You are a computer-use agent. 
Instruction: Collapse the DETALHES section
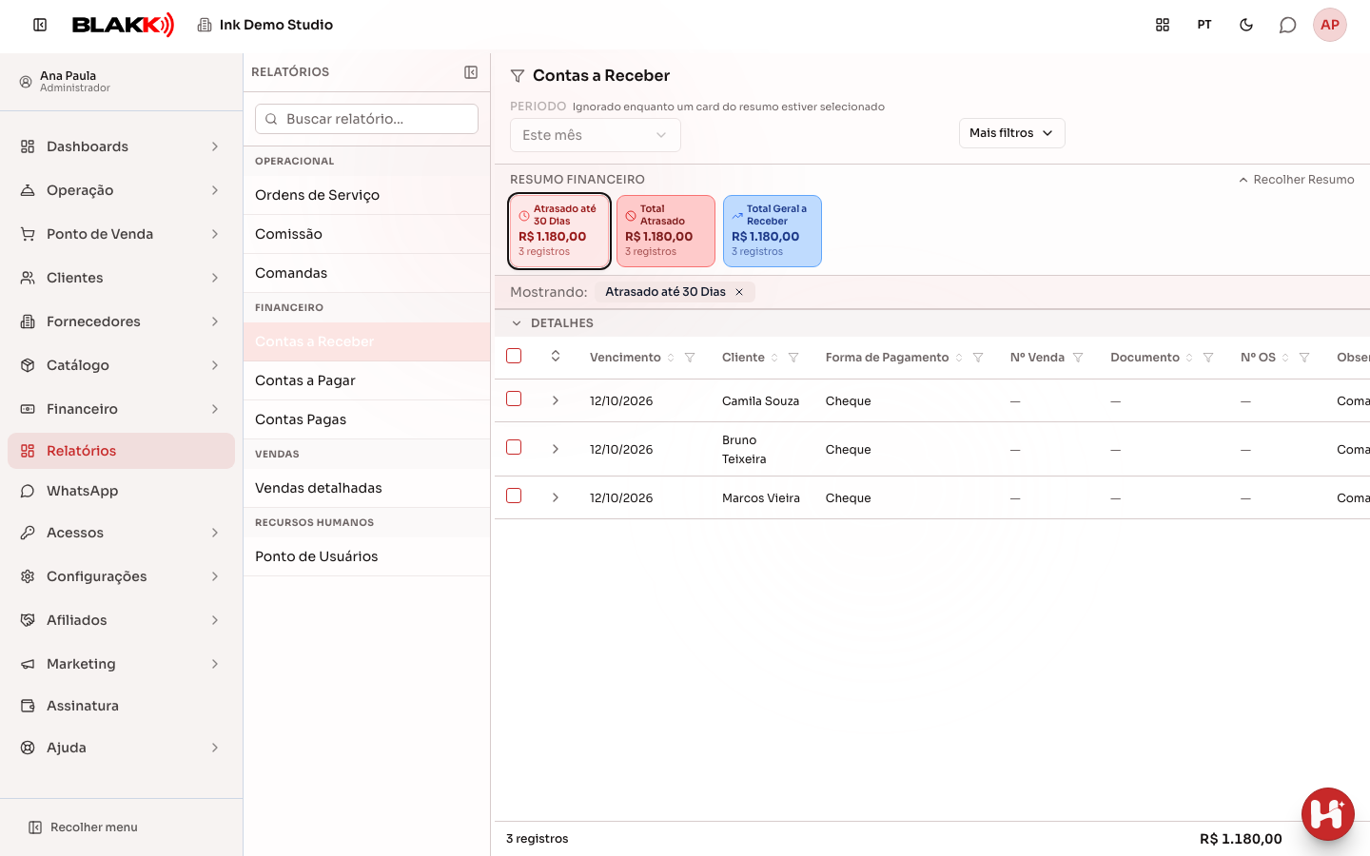[517, 323]
